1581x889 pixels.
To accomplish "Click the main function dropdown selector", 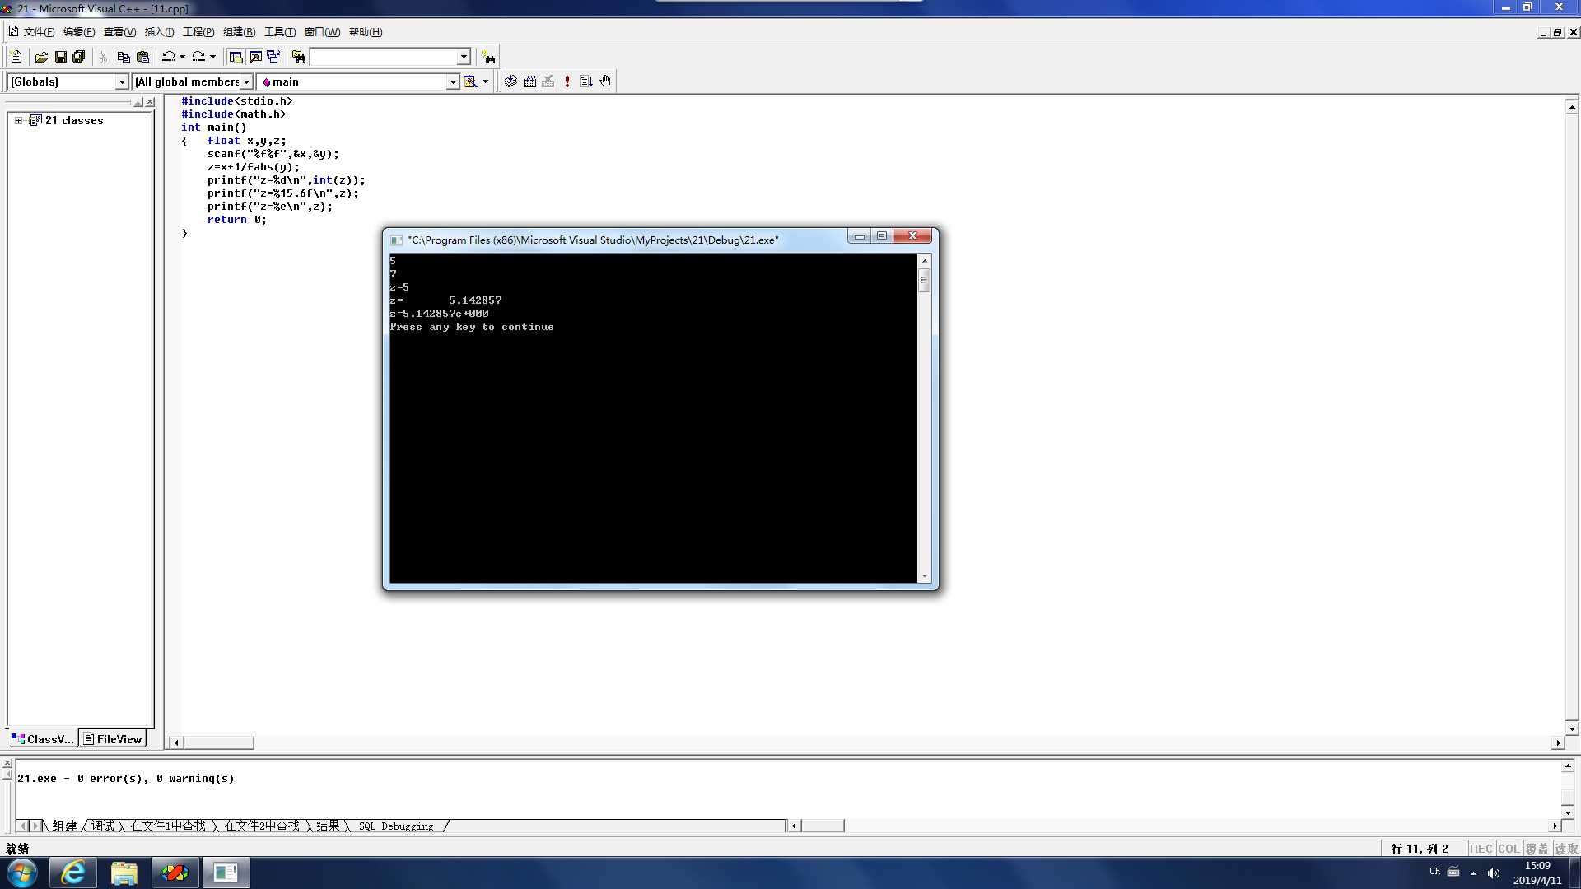I will tap(358, 81).
